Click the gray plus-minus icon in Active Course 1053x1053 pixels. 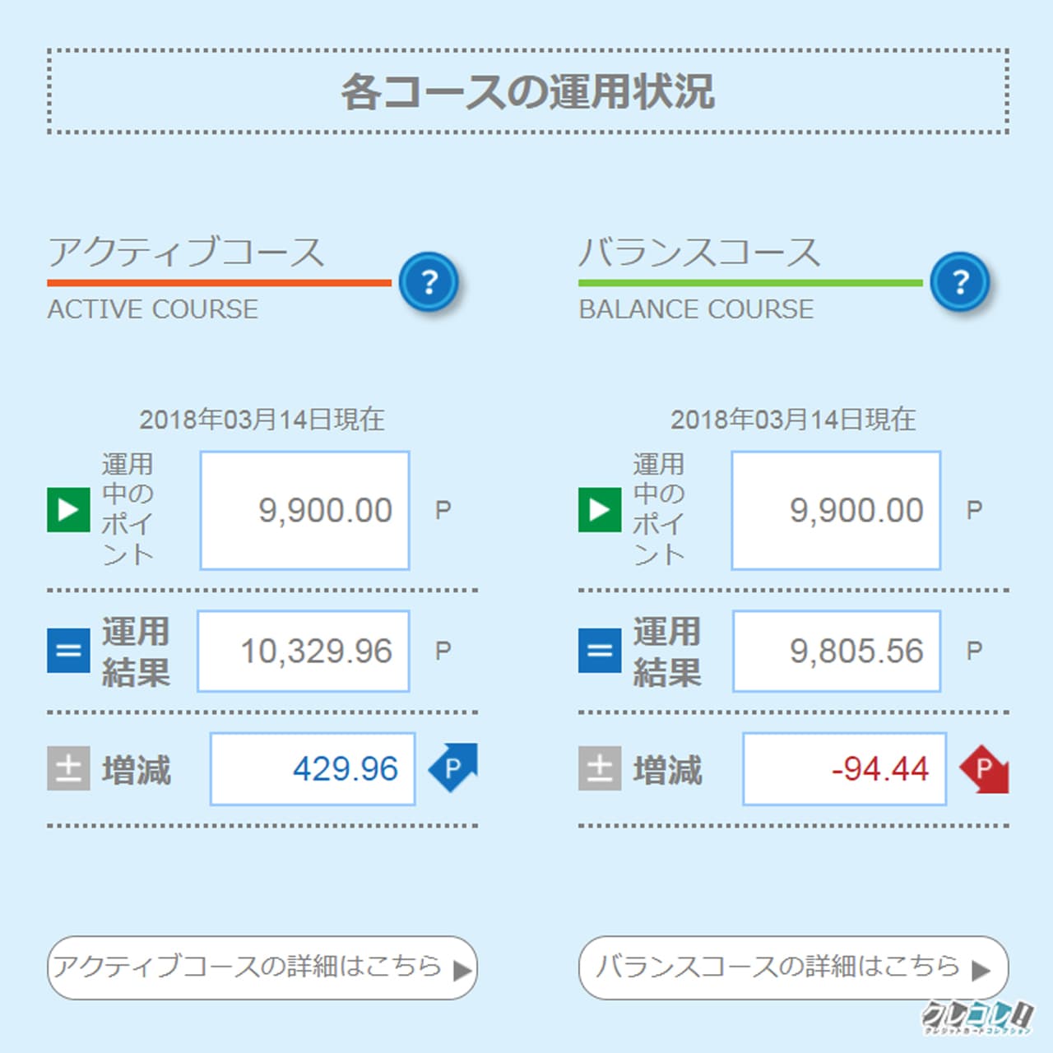(x=68, y=769)
